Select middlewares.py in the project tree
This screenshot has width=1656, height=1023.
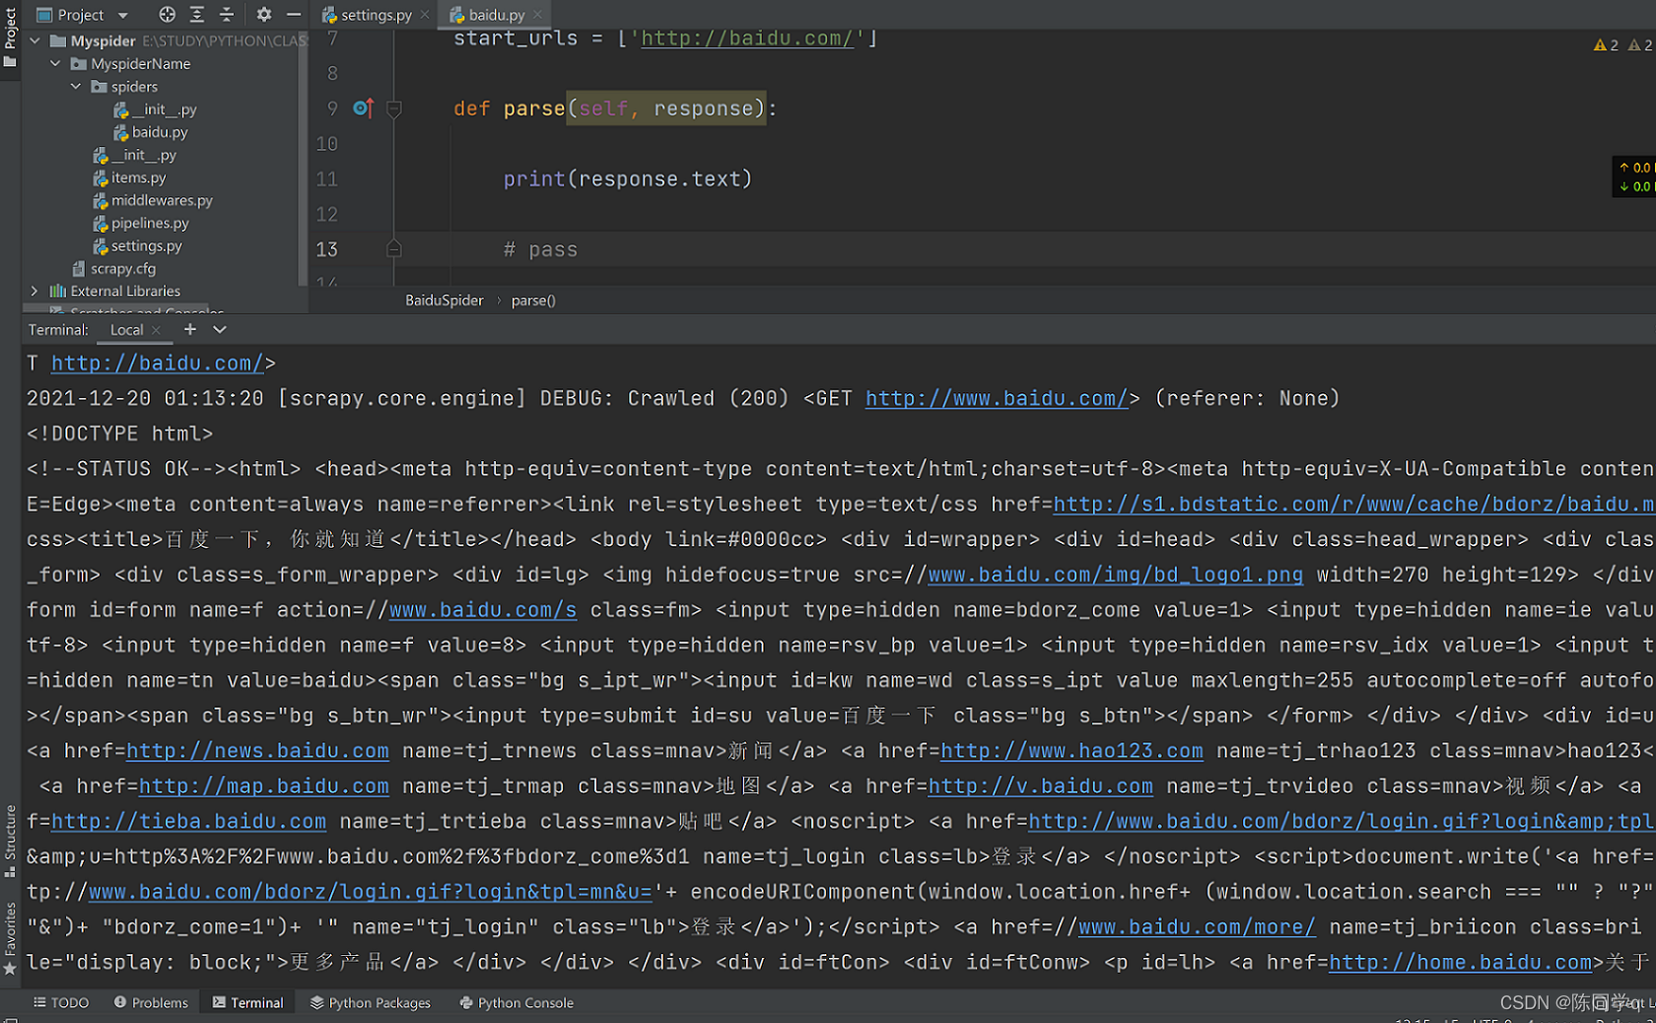[153, 200]
